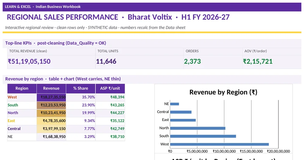Select the 11,646 total units value
Viewport: 304px width, 160px height.
106,61
